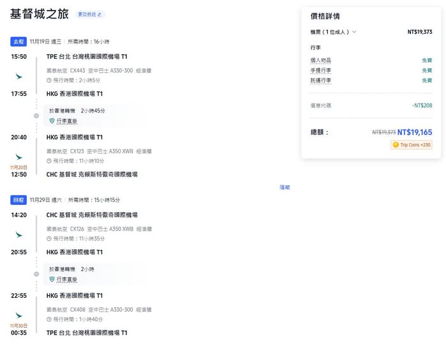The width and height of the screenshot is (446, 345).
Task: Click the shield icon in return layover
Action: click(x=52, y=279)
